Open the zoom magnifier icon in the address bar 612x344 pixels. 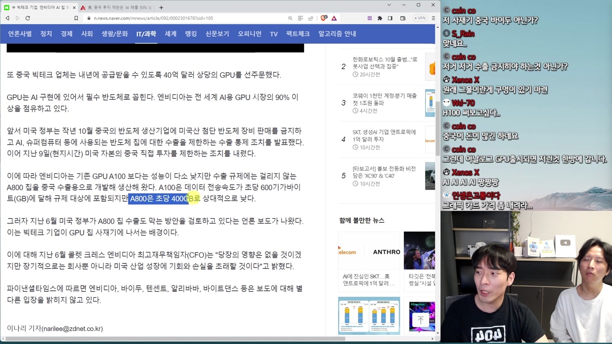290,18
